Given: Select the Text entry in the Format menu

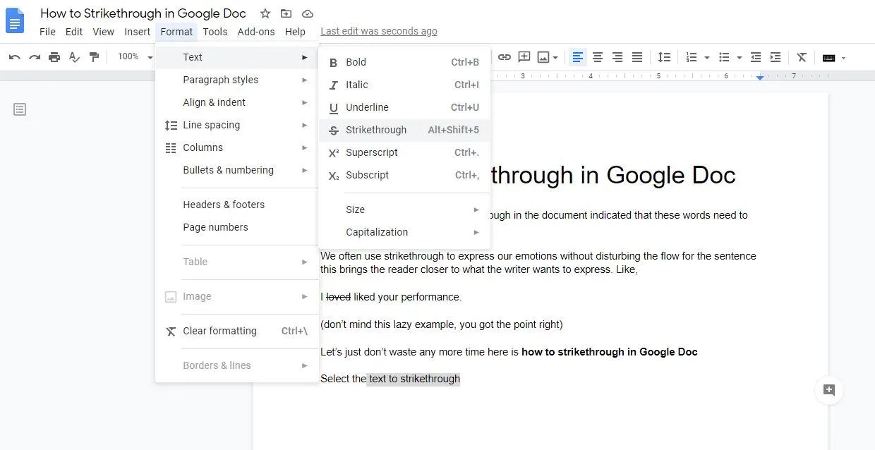Looking at the screenshot, I should click(x=237, y=57).
